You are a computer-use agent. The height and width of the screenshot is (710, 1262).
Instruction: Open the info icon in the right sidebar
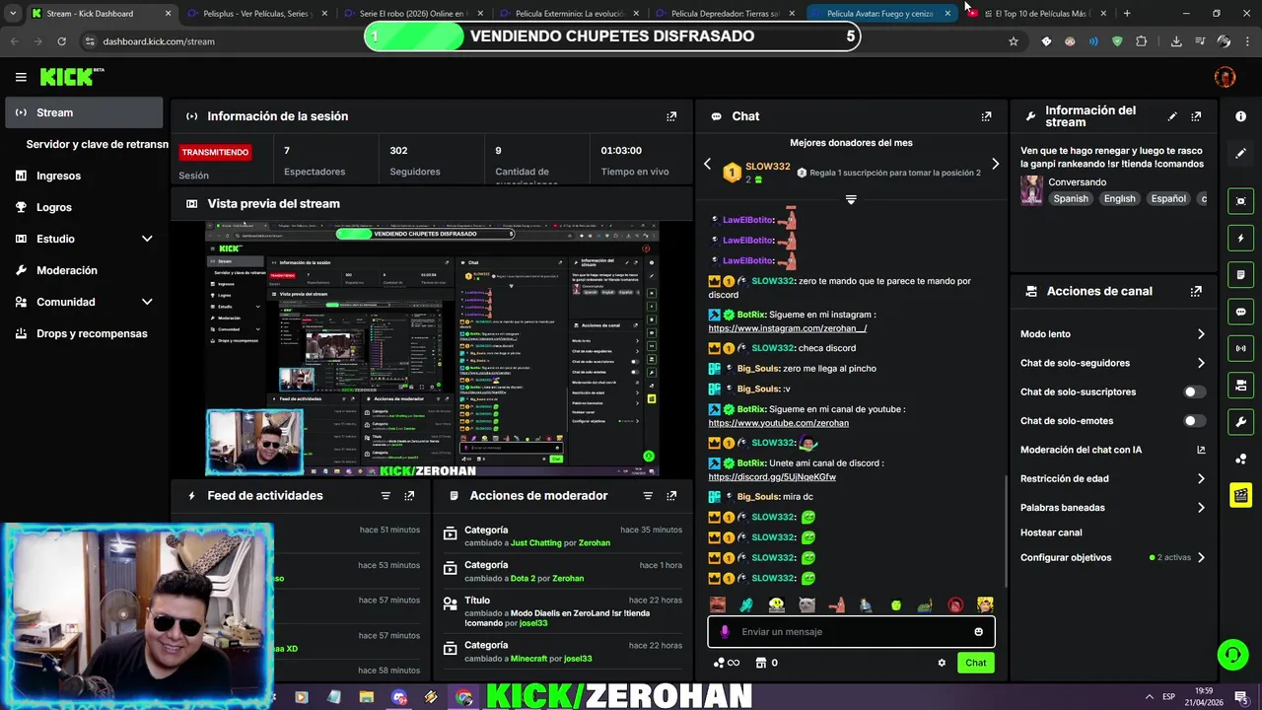1240,116
